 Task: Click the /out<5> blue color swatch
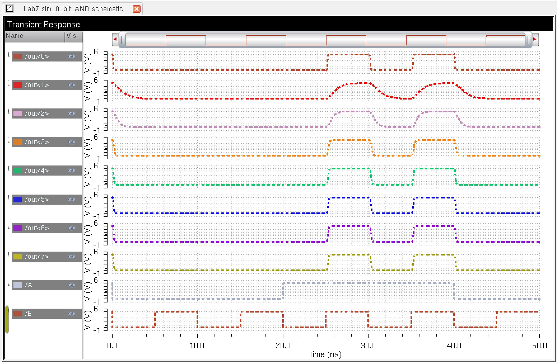click(x=18, y=200)
